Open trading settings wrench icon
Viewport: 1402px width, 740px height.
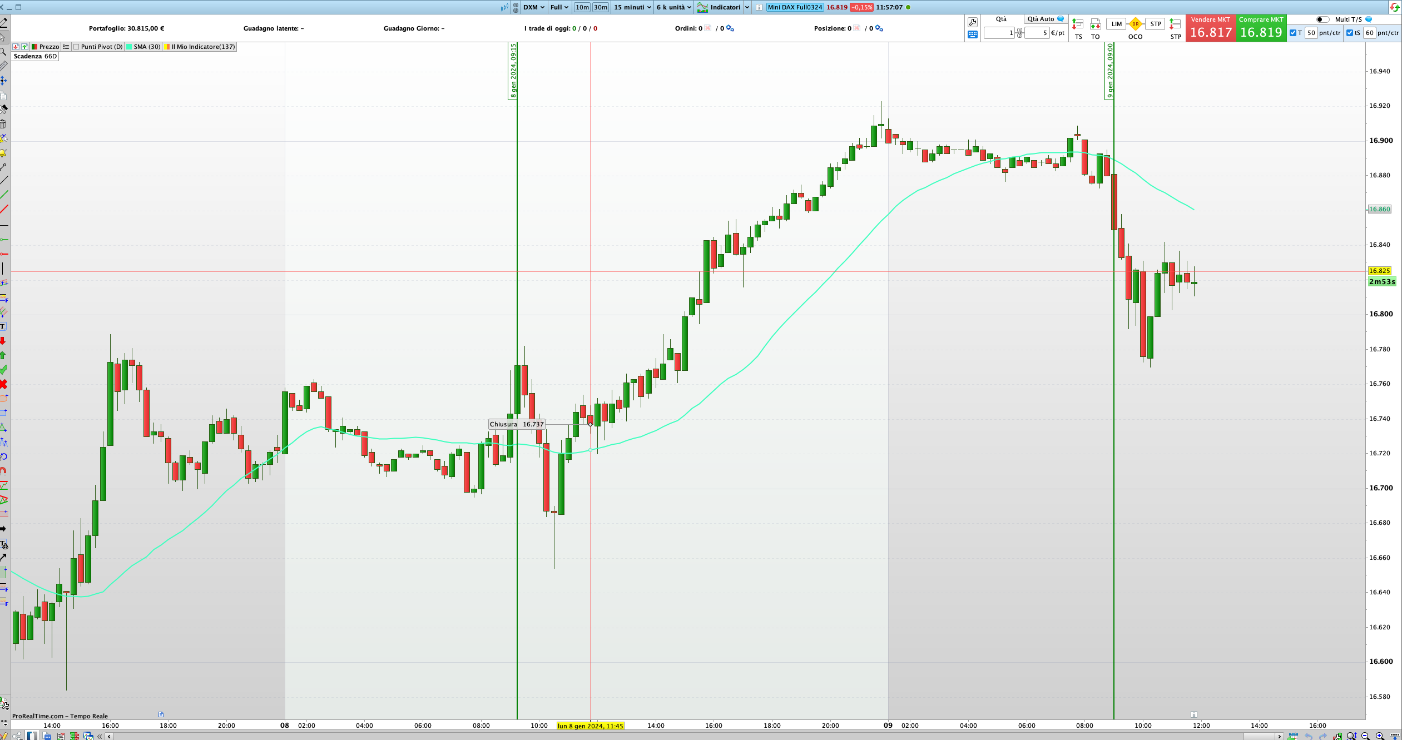(972, 22)
